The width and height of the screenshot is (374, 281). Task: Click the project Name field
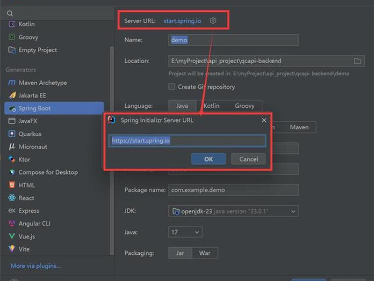(233, 40)
